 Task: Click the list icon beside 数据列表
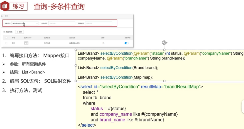(4, 32)
